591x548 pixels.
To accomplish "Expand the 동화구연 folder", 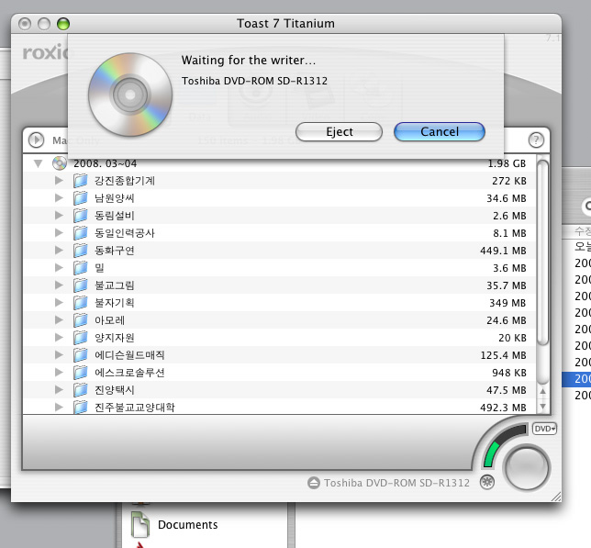I will tap(59, 251).
